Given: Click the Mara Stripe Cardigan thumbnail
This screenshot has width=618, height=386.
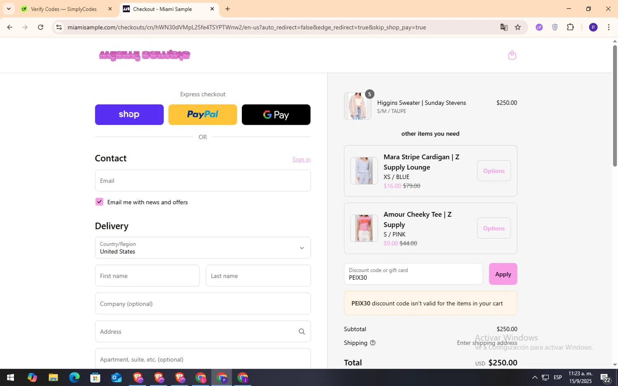Looking at the screenshot, I should click(x=364, y=171).
